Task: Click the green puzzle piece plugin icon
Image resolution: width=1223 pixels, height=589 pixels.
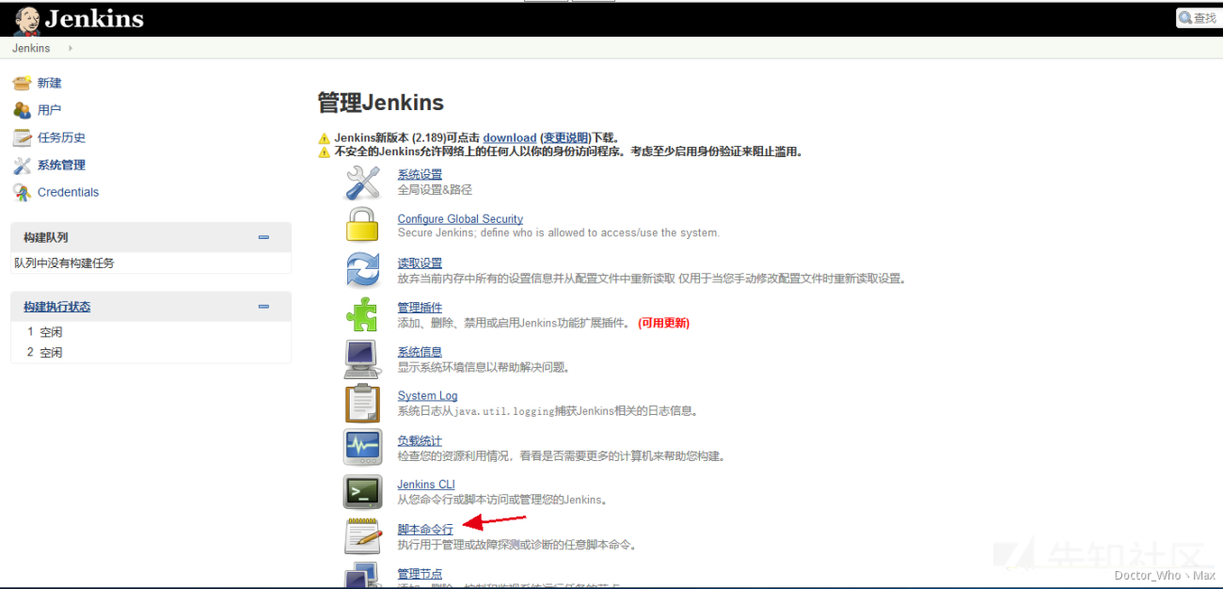Action: 362,314
